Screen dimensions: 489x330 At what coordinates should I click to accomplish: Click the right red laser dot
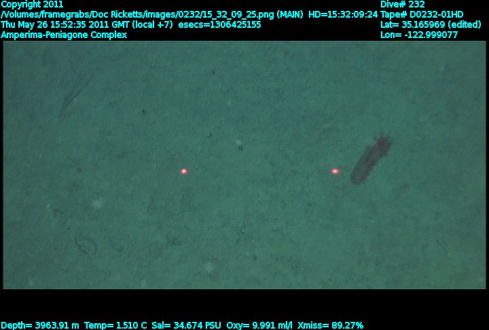(336, 171)
